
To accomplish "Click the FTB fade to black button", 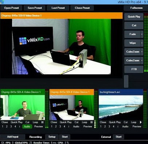I will coord(134,69).
